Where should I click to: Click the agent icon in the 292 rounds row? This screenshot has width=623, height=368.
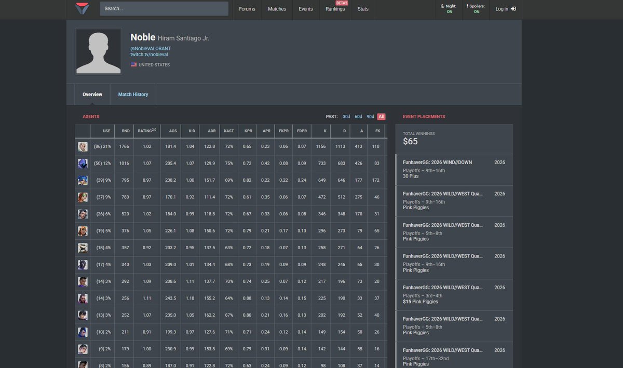click(83, 281)
